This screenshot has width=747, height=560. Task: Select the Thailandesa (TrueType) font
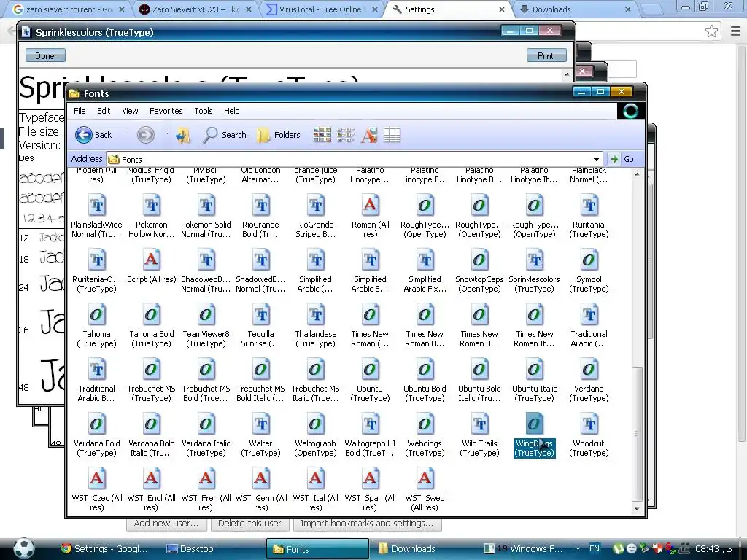point(315,325)
